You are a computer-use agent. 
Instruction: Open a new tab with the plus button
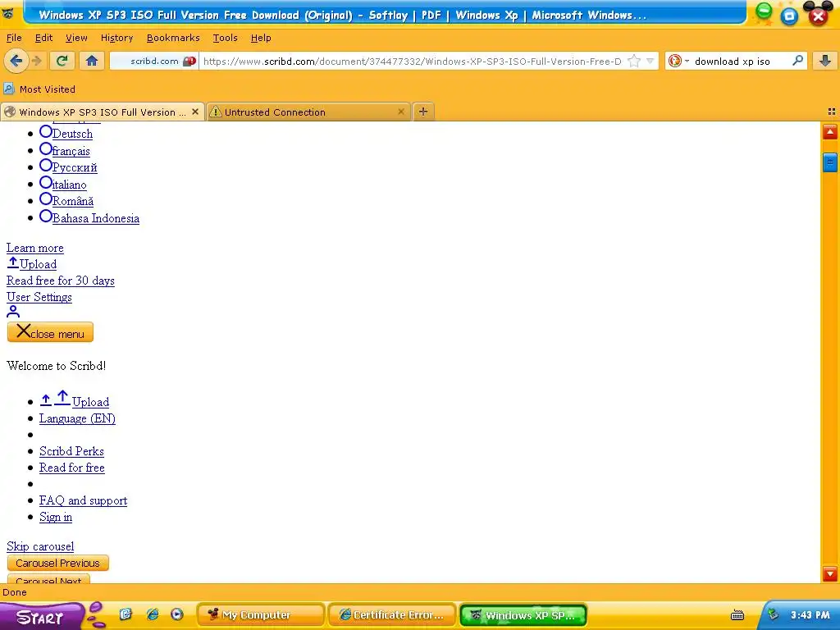[422, 112]
